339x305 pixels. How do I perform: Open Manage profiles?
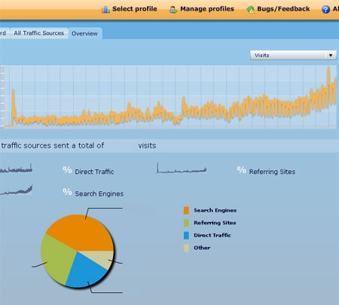[207, 9]
